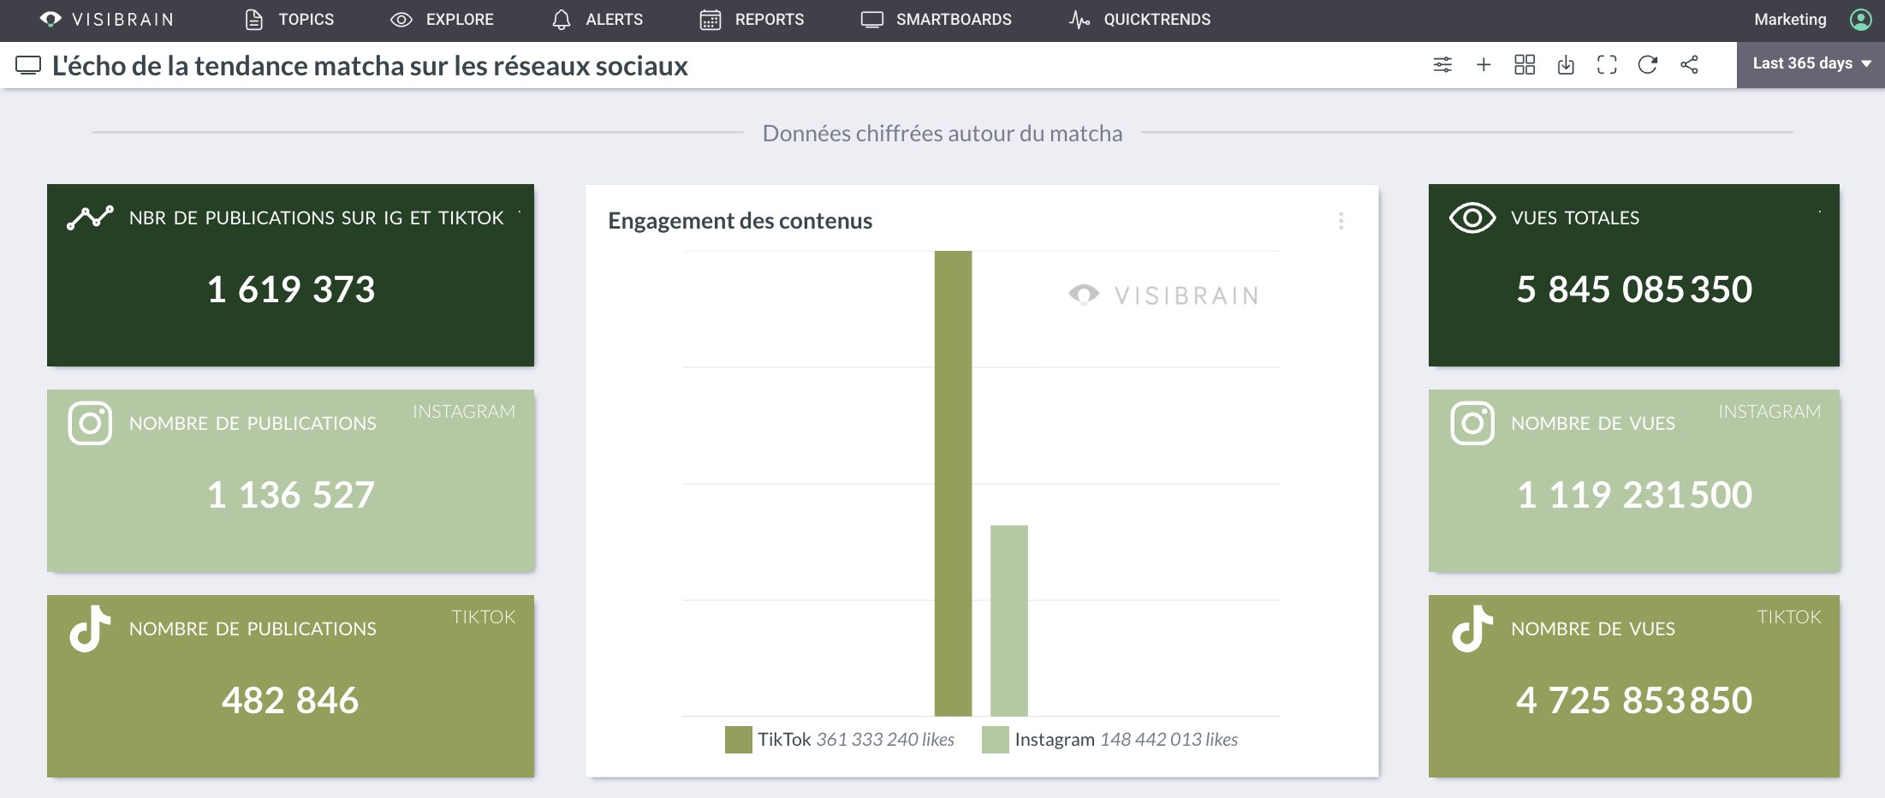This screenshot has width=1885, height=798.
Task: Toggle the TikTok legend swatch
Action: [x=738, y=740]
